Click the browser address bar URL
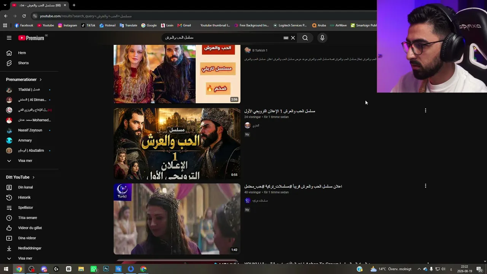This screenshot has width=487, height=274. click(86, 16)
